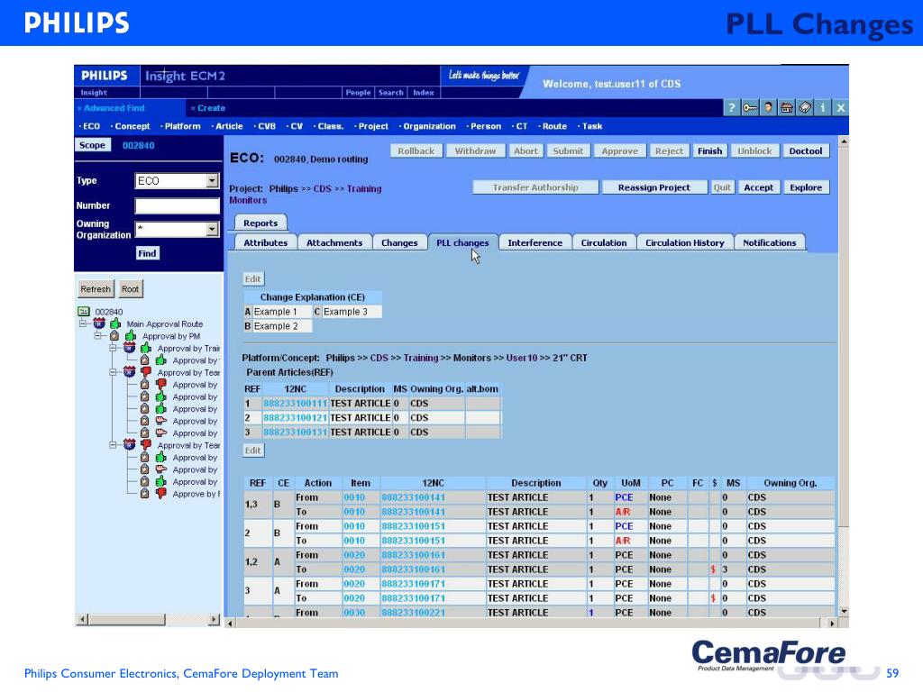The image size is (923, 692).
Task: Click Advanced Find
Action: 114,108
